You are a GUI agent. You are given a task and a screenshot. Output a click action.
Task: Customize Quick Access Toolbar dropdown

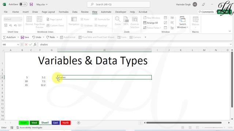[146, 37]
